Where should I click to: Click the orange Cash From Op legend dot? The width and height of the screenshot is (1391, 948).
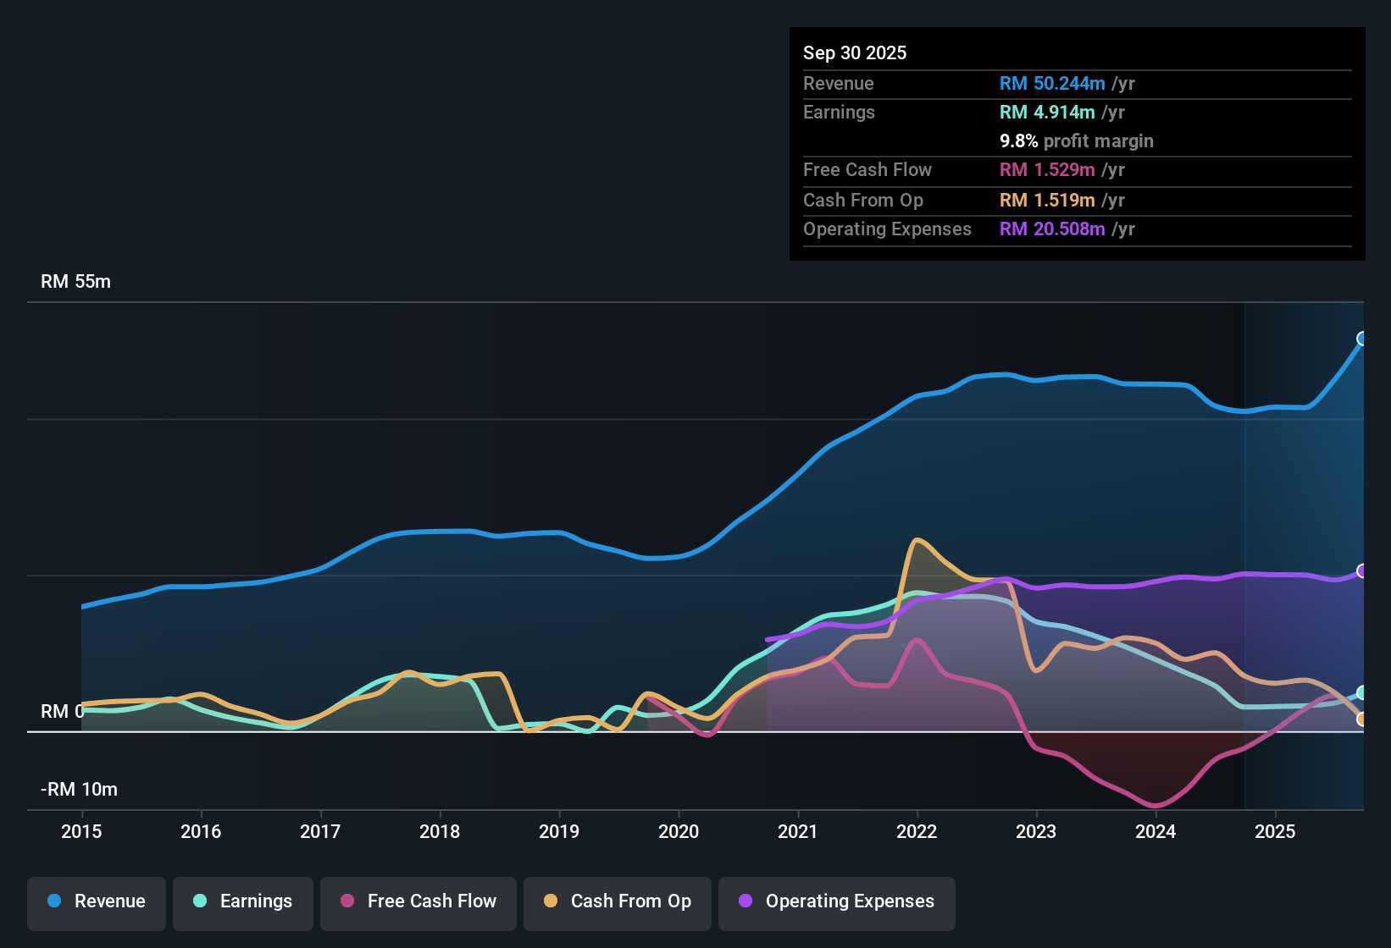[551, 901]
